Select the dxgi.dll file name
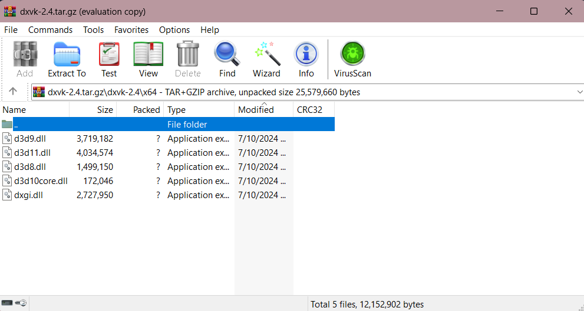 point(28,195)
